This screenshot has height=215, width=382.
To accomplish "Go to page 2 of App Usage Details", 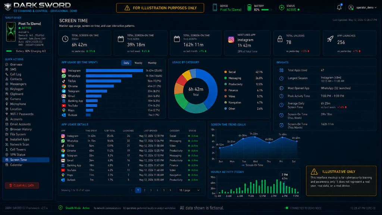I will 144,190.
